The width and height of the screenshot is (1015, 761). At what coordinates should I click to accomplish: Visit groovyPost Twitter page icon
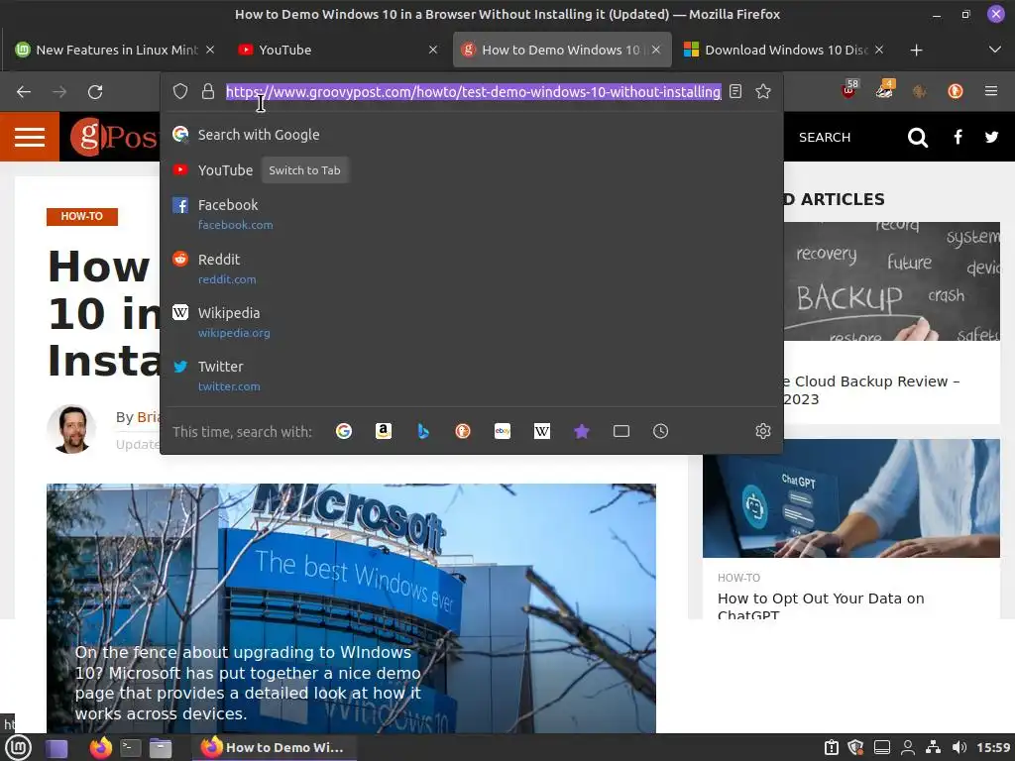[x=991, y=137]
